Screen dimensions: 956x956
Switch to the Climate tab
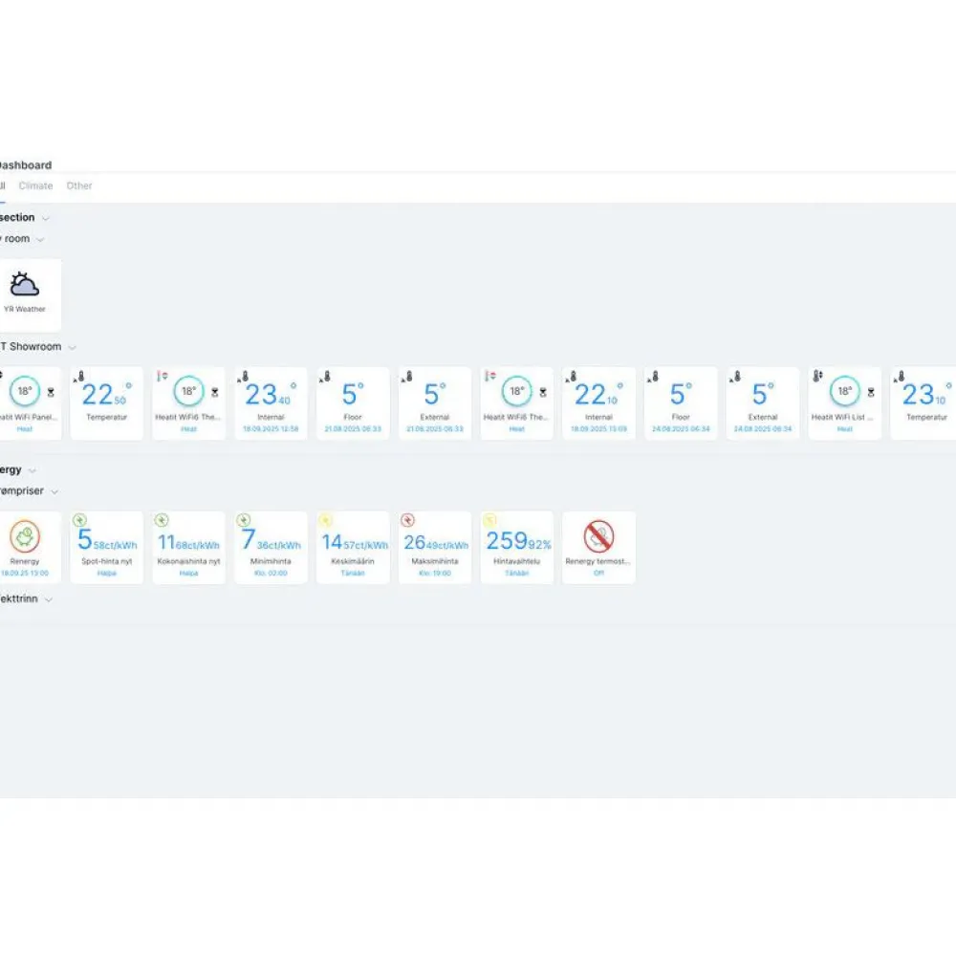point(36,186)
